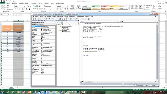Open Herramientas menu in VBA editor

[x=72, y=17]
